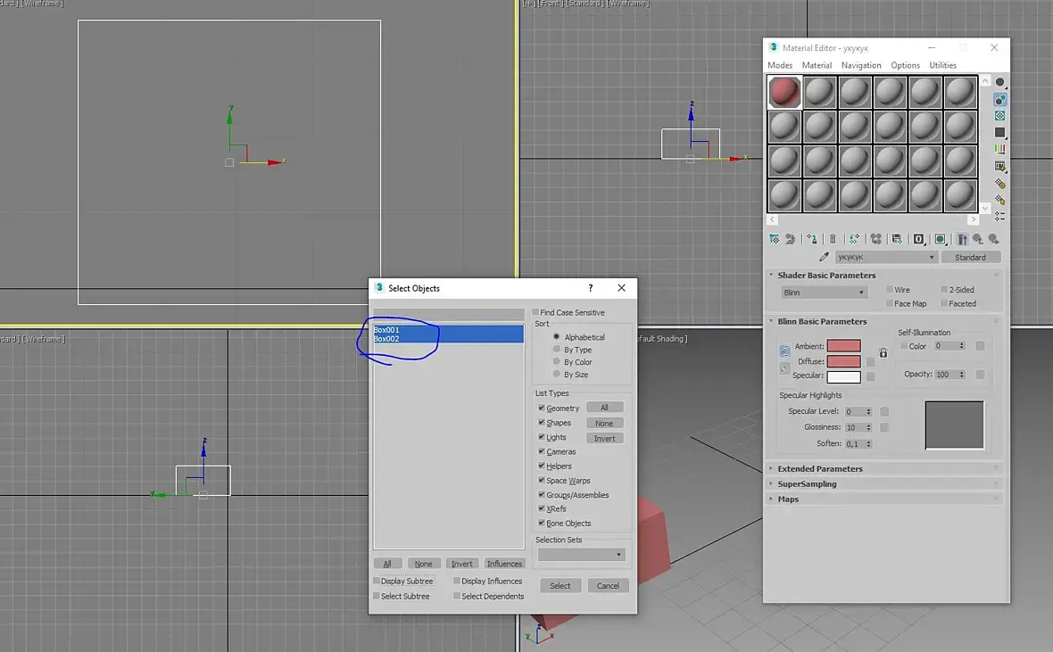Toggle Find Case Sensitive checkbox
This screenshot has width=1053, height=652.
coord(535,312)
